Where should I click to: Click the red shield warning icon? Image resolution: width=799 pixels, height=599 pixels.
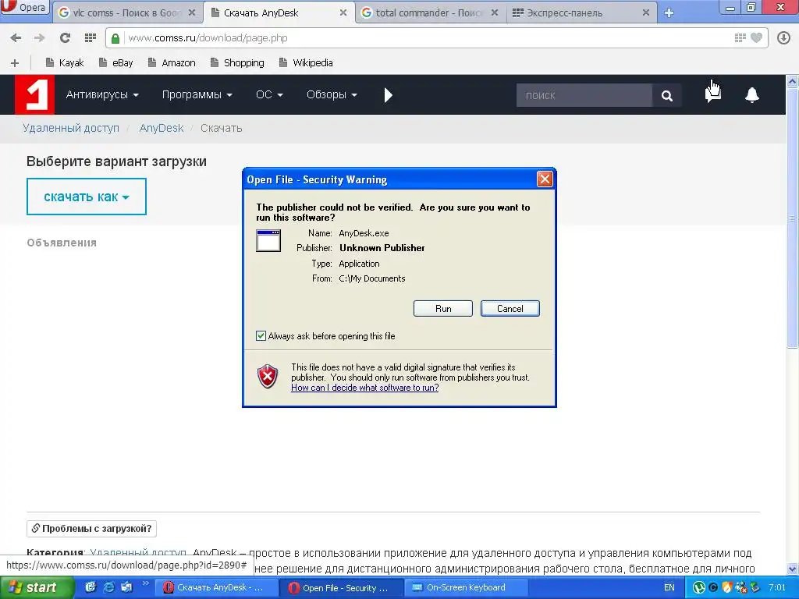pyautogui.click(x=268, y=377)
